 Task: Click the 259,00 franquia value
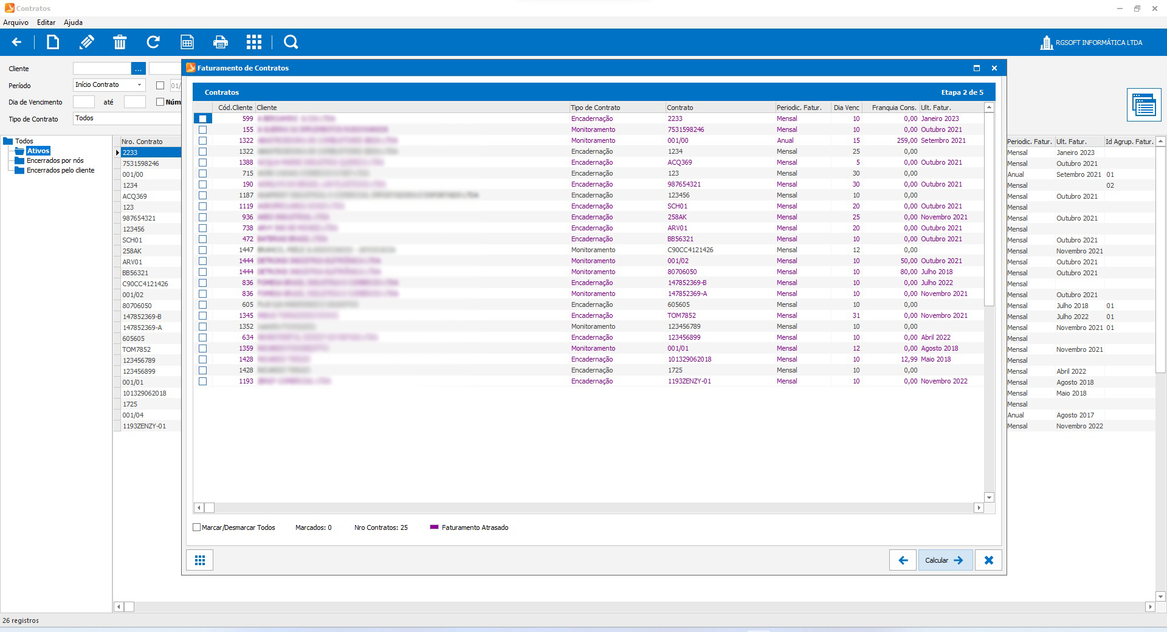[907, 140]
